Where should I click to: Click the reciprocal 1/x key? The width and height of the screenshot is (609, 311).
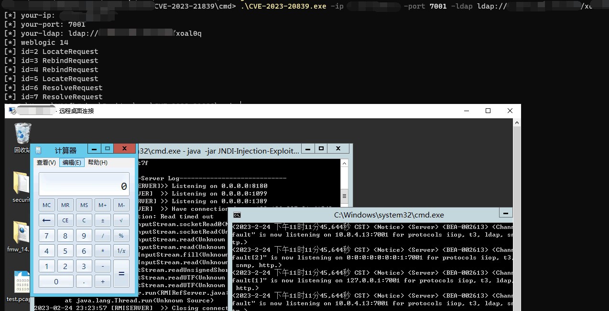pyautogui.click(x=121, y=251)
